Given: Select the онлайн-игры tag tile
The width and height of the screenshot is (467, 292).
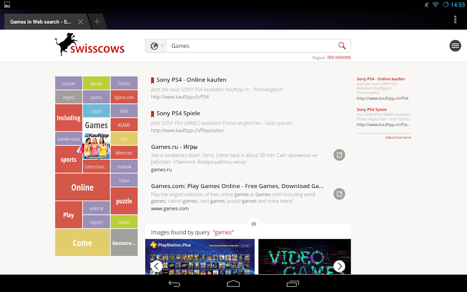Looking at the screenshot, I should pos(68,139).
